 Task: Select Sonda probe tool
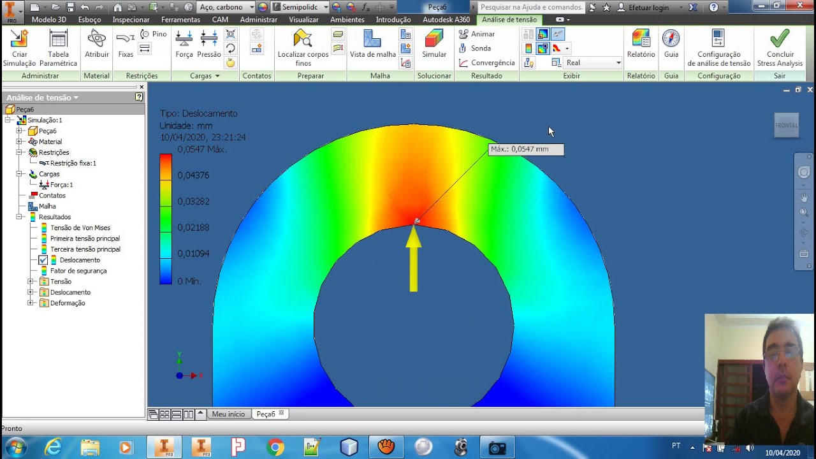click(x=475, y=48)
